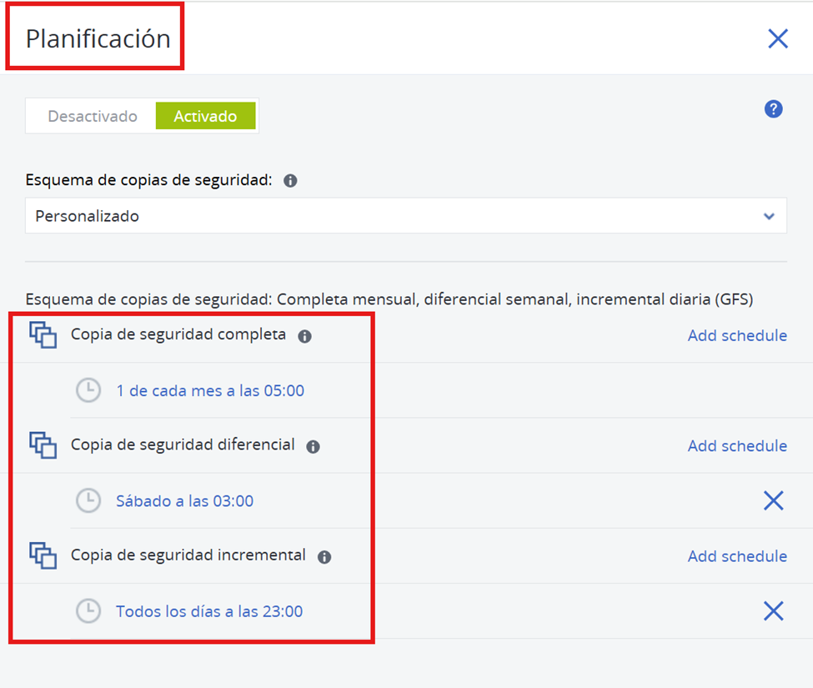Add schedule for full backup (completa)
The height and width of the screenshot is (688, 813).
(x=736, y=335)
